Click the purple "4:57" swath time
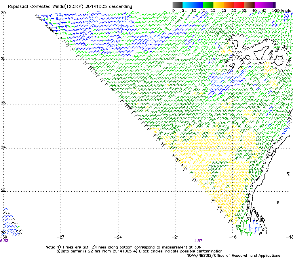The width and height of the screenshot is (293, 258). pos(198,241)
